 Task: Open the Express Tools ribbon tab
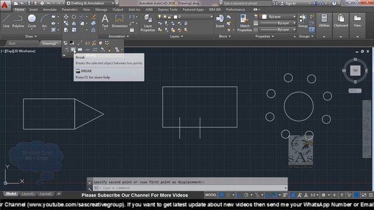pyautogui.click(x=168, y=9)
